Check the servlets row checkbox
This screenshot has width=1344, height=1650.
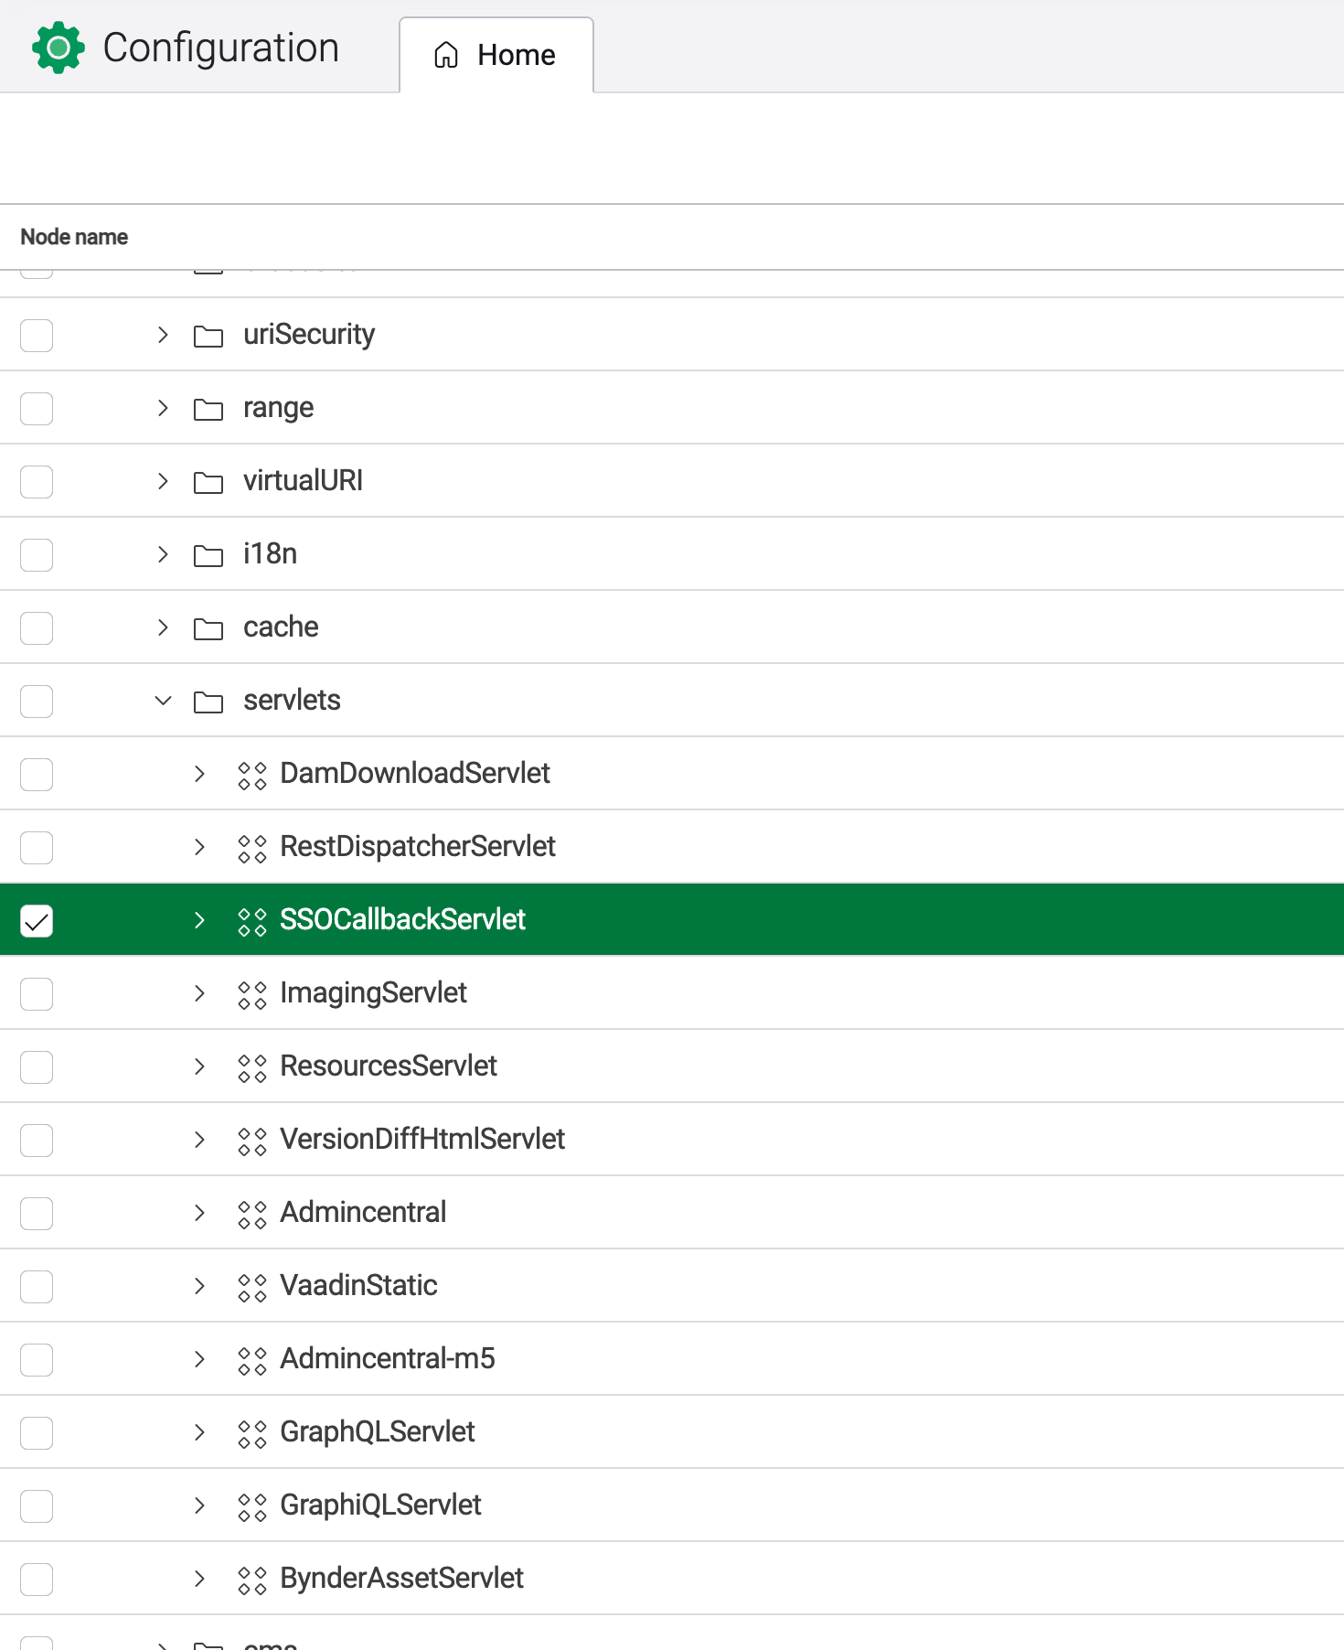tap(37, 702)
